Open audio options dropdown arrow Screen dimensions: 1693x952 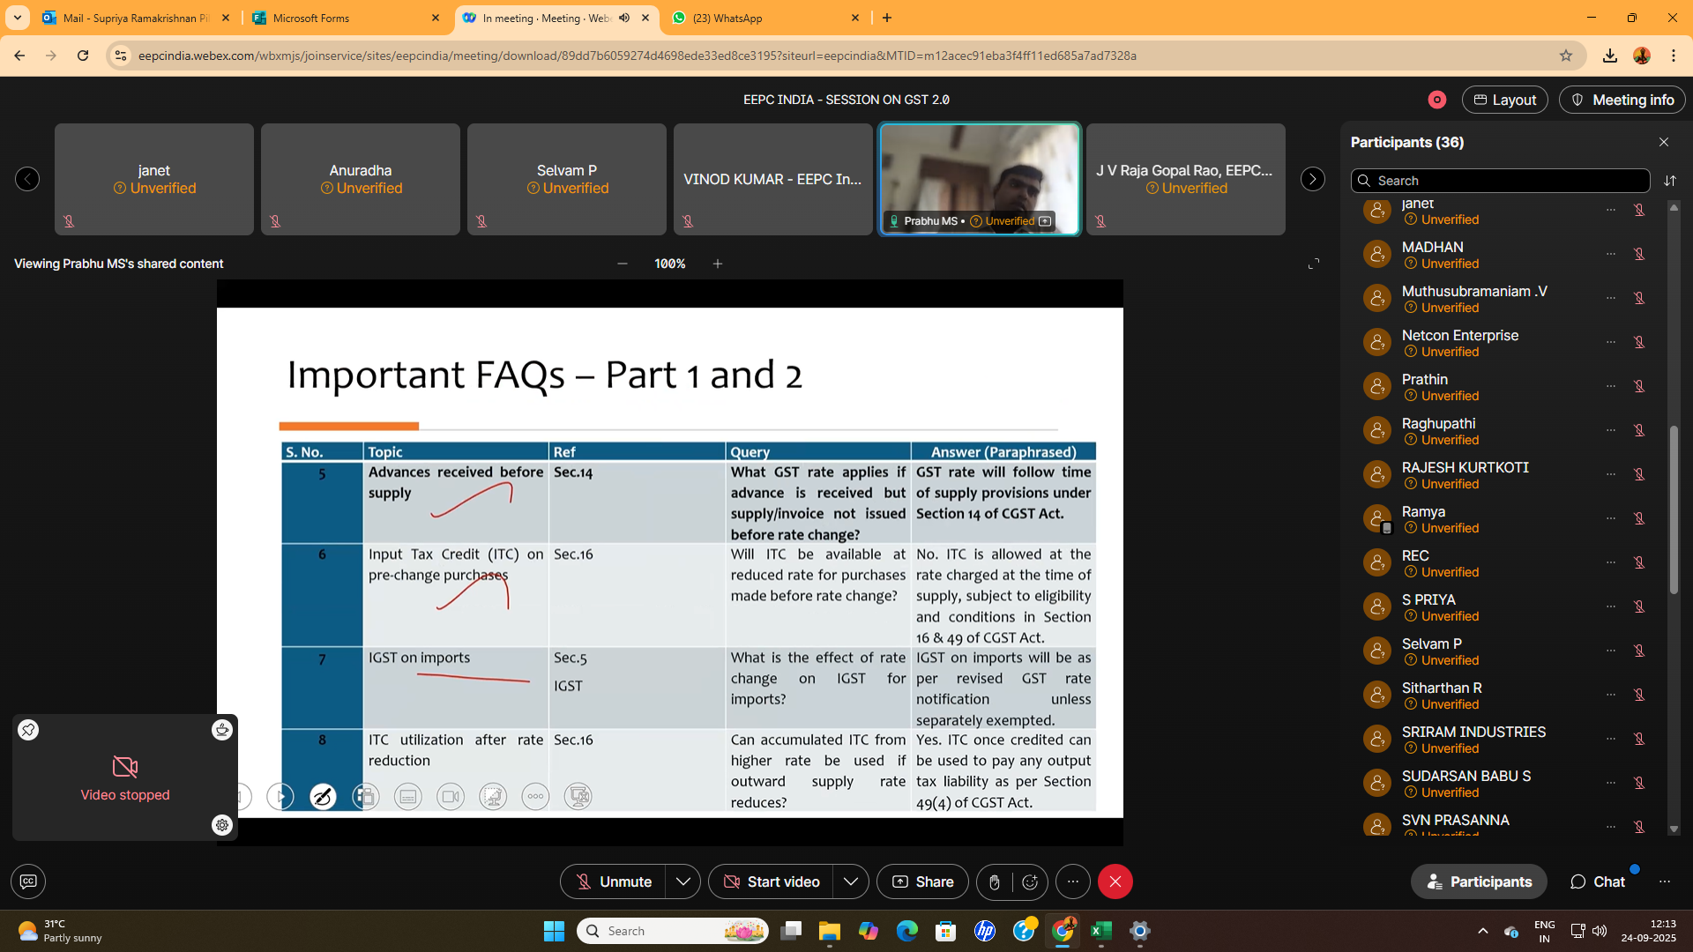(683, 881)
